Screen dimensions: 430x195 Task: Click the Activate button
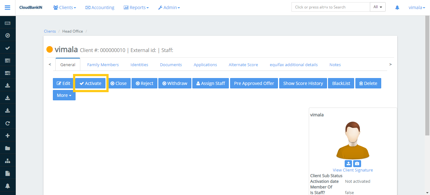pos(90,83)
